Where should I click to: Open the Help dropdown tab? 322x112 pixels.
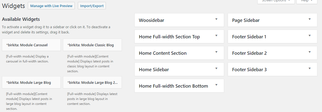tap(307, 1)
